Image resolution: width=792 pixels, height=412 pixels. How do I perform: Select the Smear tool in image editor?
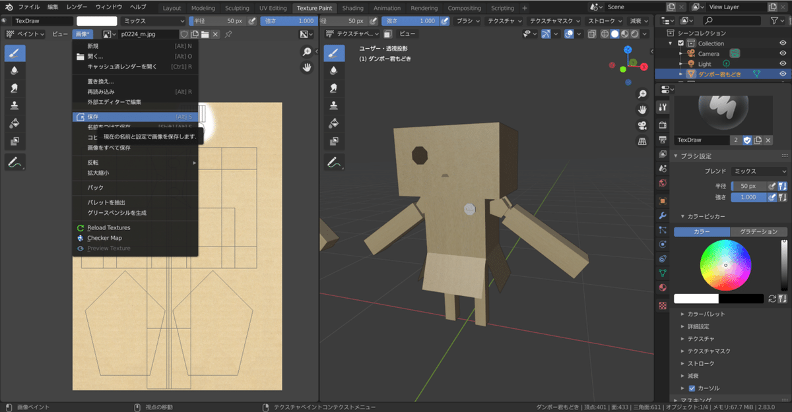[15, 88]
